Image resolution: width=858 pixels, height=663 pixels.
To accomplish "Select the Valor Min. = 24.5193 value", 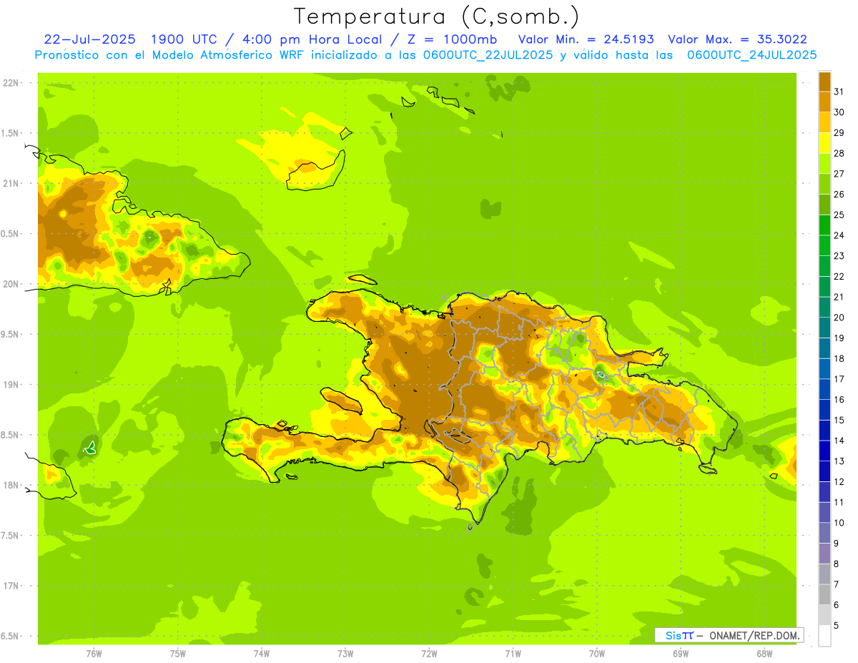I will coord(586,39).
